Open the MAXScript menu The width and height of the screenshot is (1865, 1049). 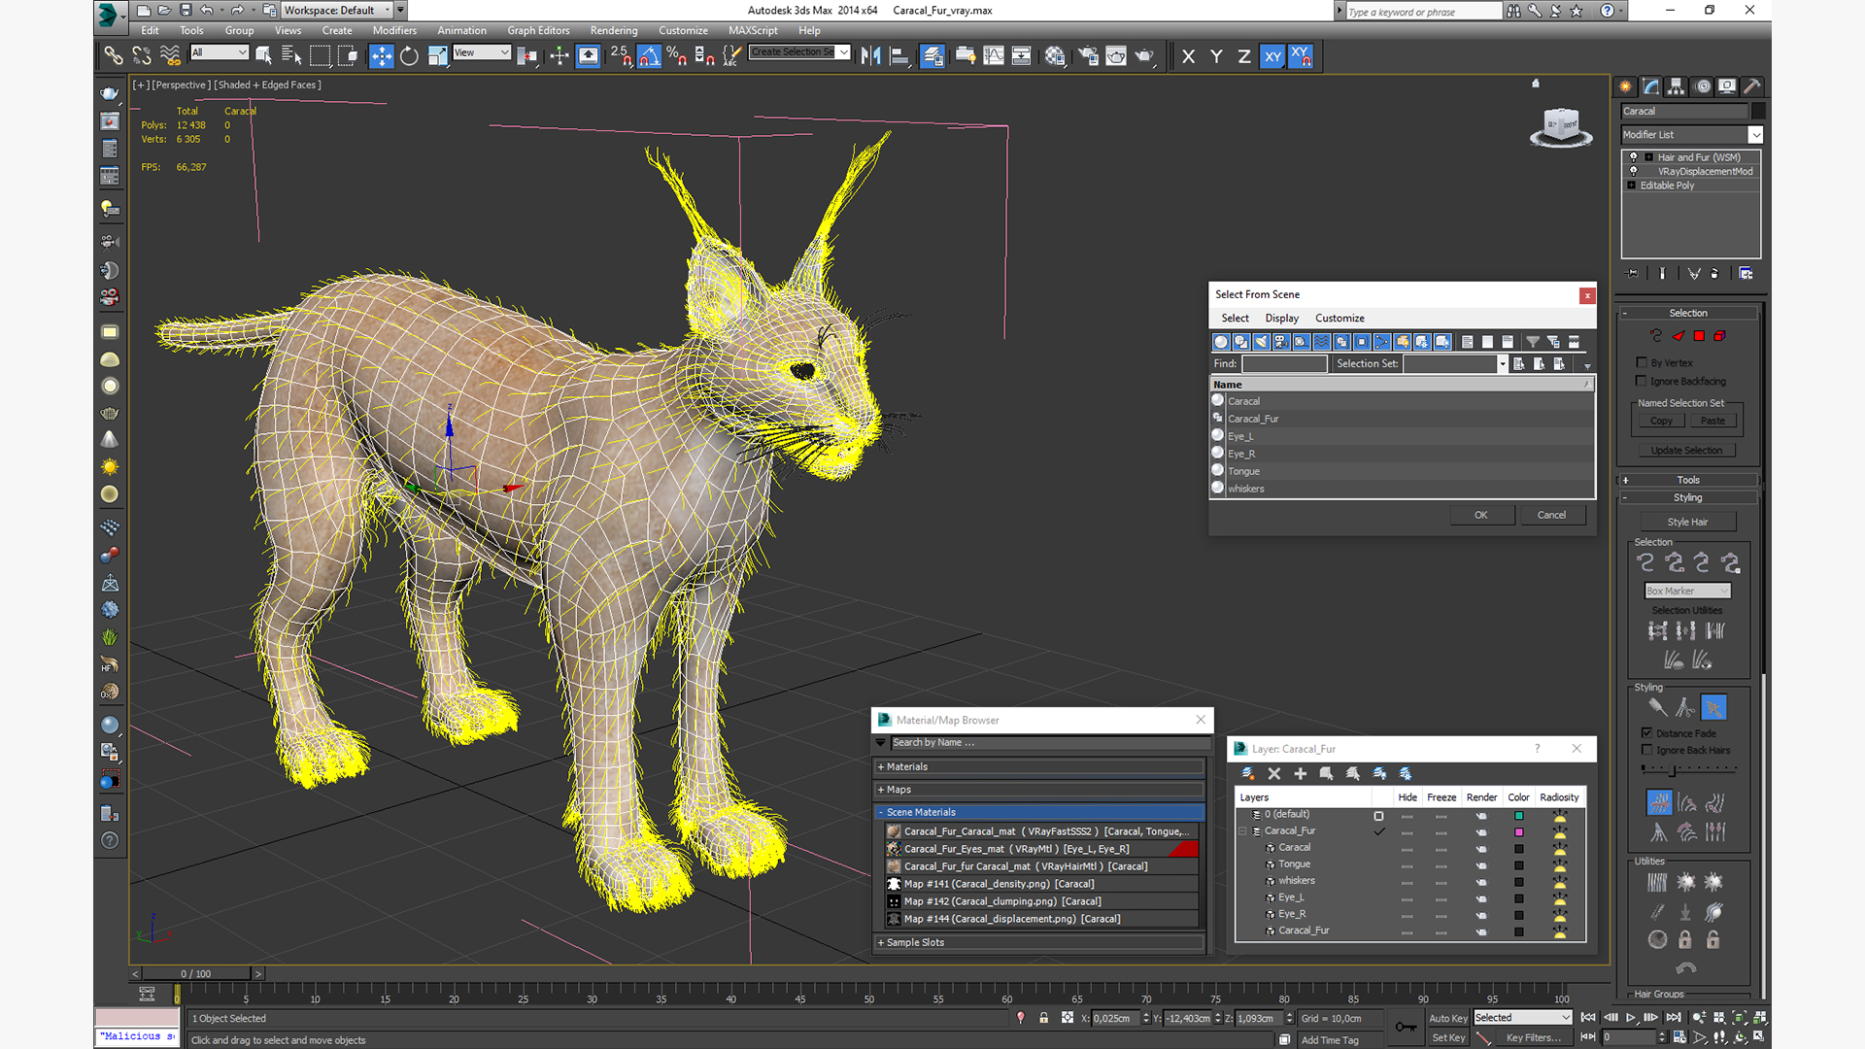(x=753, y=30)
